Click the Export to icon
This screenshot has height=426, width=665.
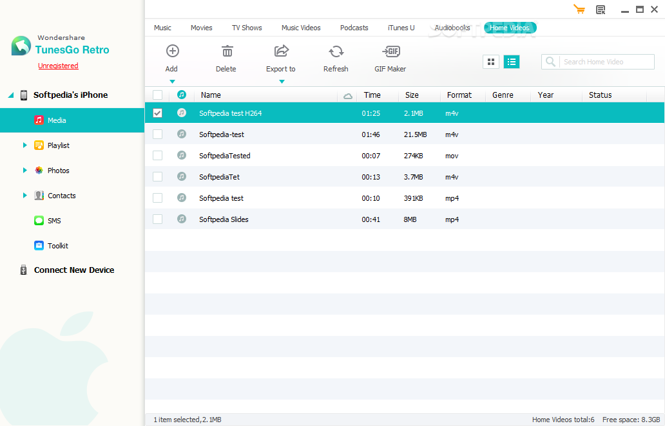(x=281, y=51)
